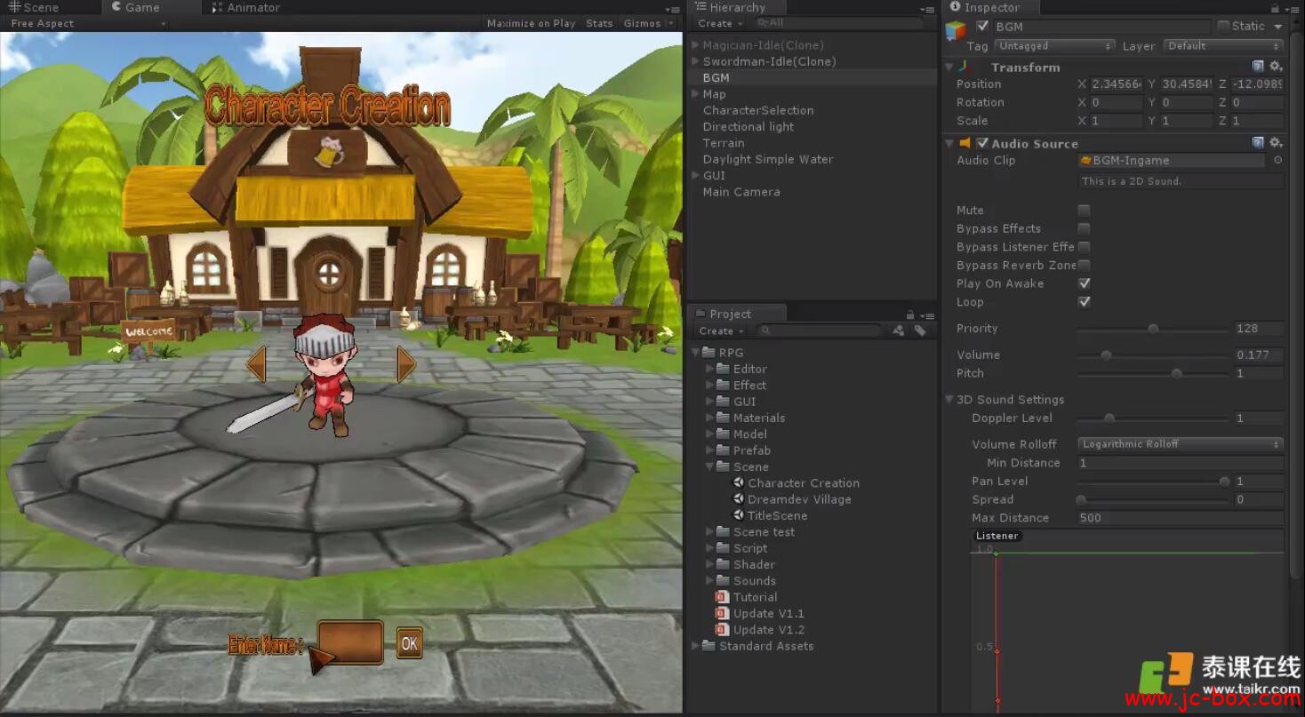Viewport: 1305px width, 717px height.
Task: Toggle the BGM object active checkbox
Action: point(982,26)
